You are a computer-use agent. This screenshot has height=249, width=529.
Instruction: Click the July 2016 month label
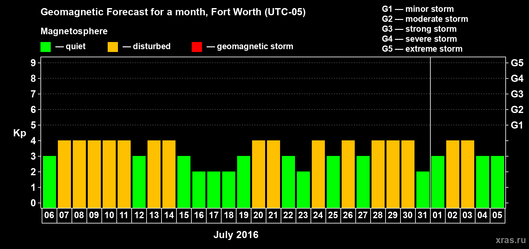[x=236, y=235]
